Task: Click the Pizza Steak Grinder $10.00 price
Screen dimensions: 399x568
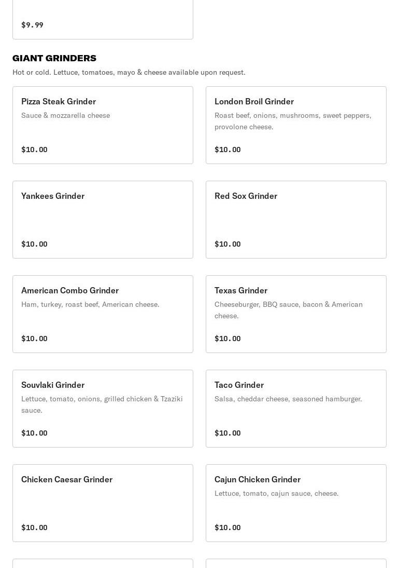Action: click(x=34, y=150)
